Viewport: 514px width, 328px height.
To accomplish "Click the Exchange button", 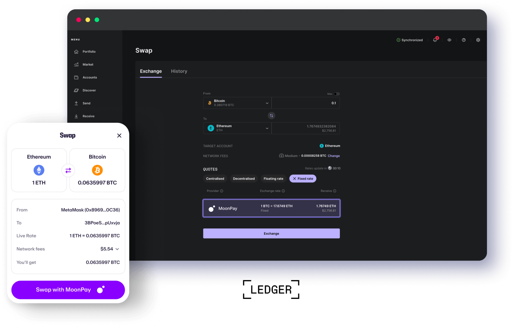I will (x=271, y=234).
